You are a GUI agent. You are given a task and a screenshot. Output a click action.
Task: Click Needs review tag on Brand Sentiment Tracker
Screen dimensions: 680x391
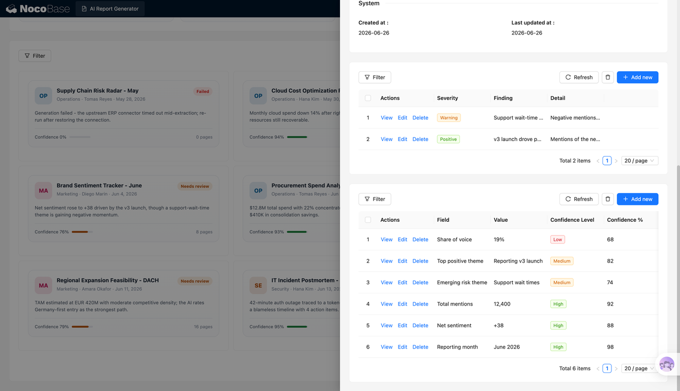[194, 186]
